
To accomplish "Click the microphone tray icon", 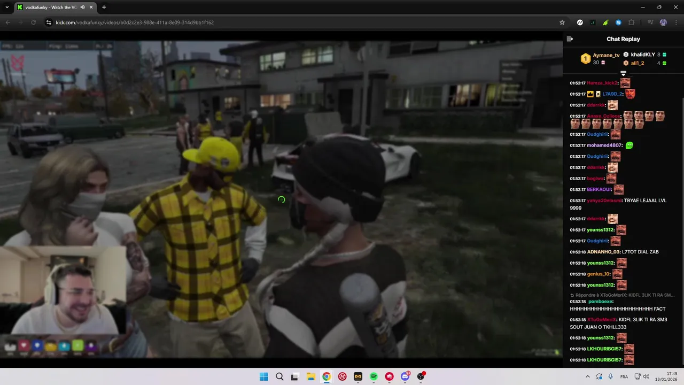I will 611,376.
